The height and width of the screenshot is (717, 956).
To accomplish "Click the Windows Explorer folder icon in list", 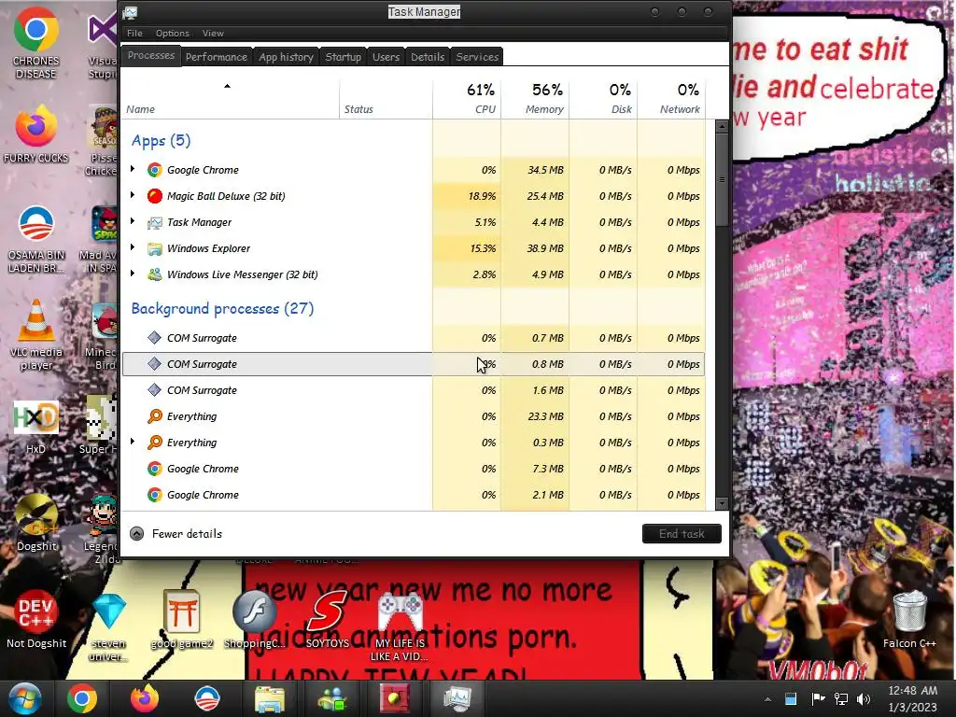I will [155, 248].
